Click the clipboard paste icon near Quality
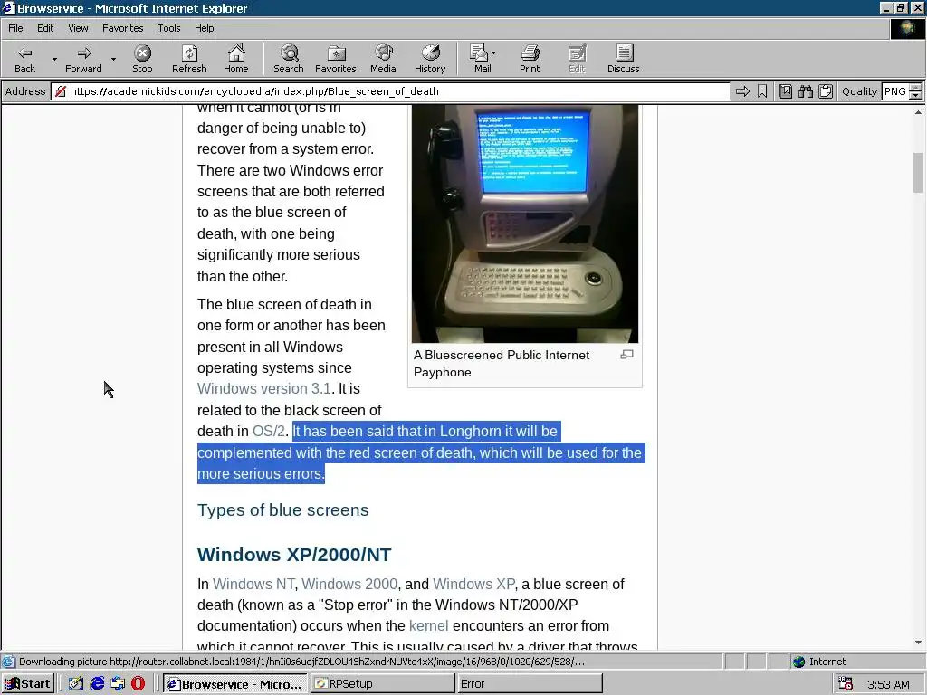 coord(826,91)
